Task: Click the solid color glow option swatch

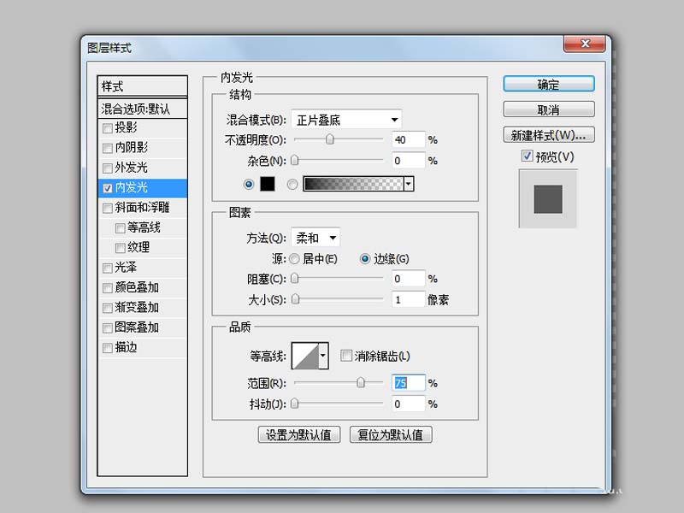Action: pyautogui.click(x=268, y=183)
